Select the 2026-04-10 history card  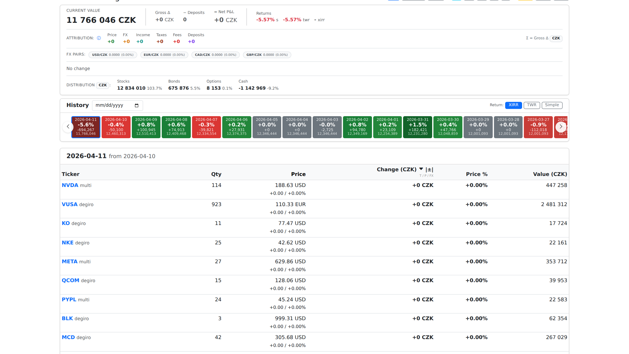(116, 127)
